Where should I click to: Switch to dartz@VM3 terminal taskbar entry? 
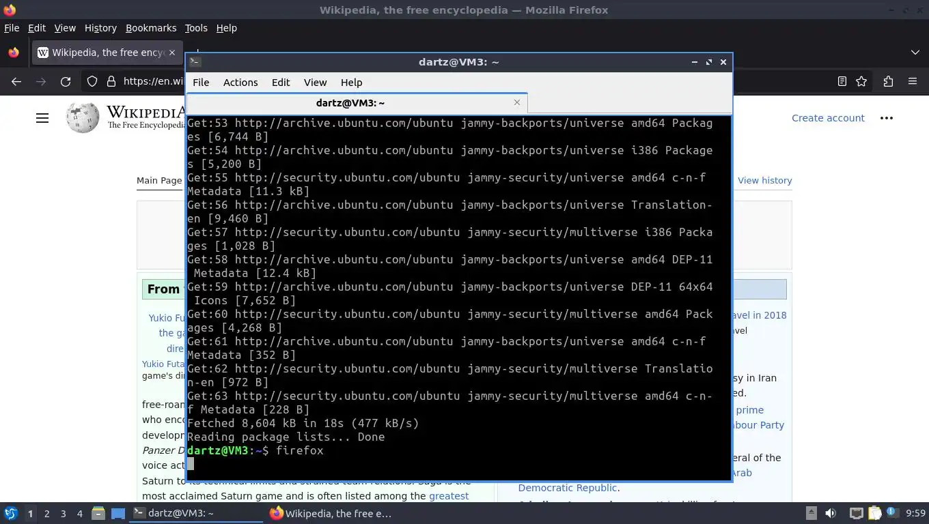coord(197,513)
